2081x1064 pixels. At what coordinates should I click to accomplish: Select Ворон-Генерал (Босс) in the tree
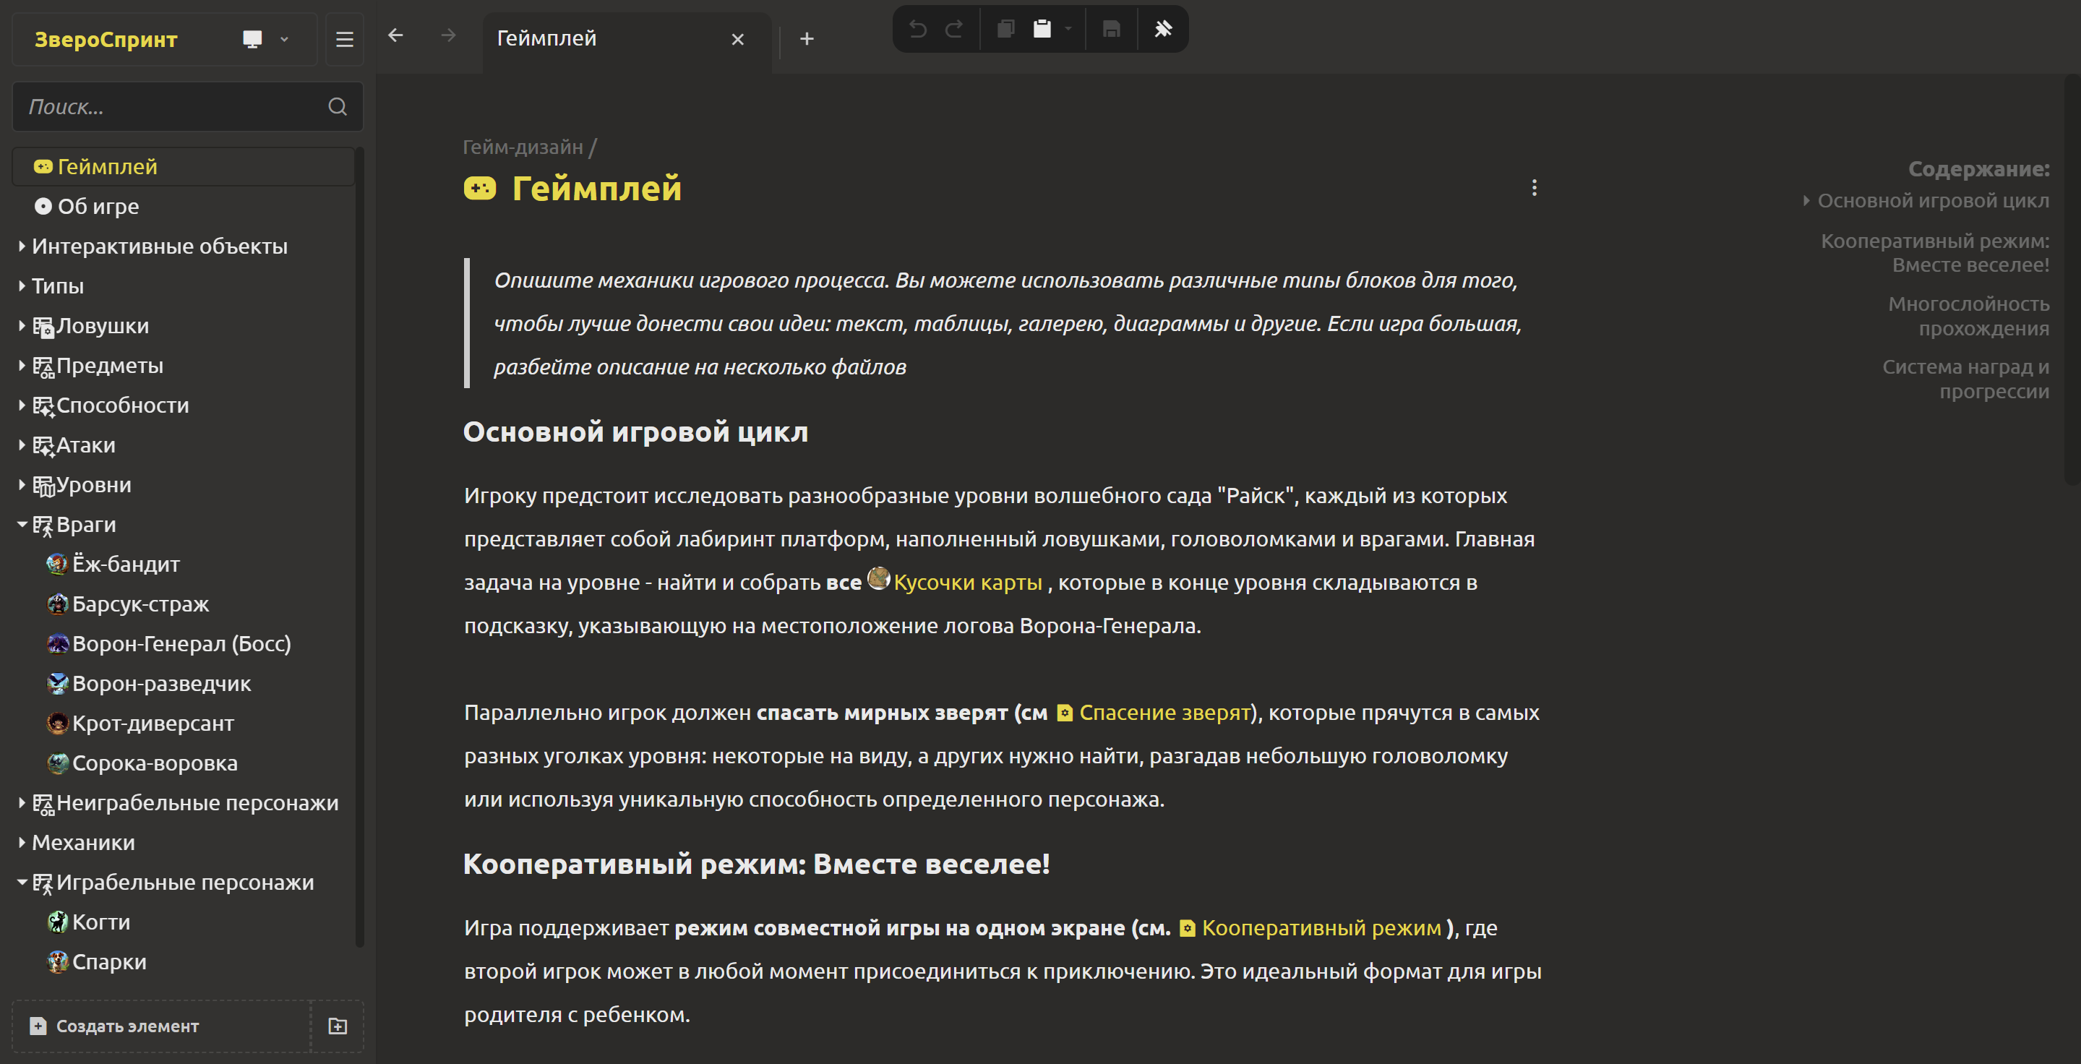click(x=181, y=644)
